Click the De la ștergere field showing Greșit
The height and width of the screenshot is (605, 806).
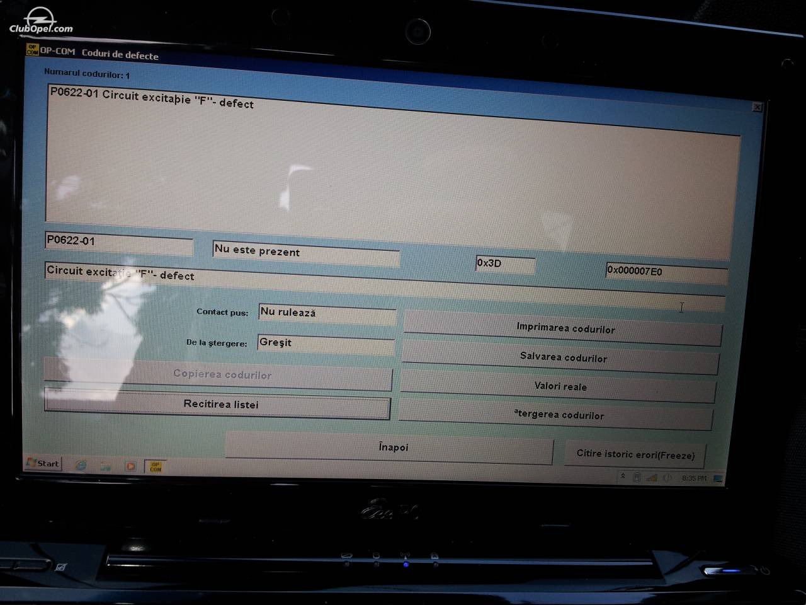(326, 344)
